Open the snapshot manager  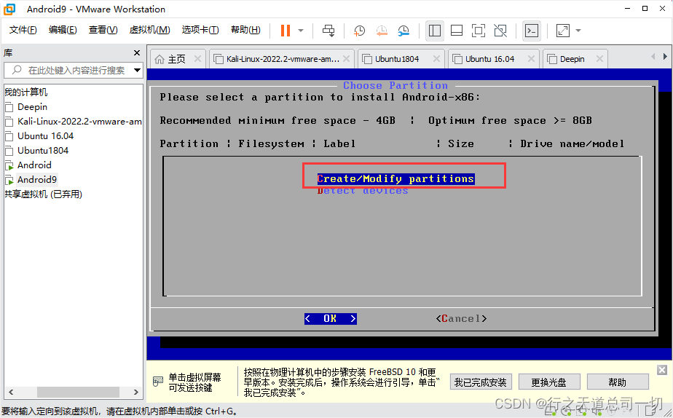click(404, 31)
